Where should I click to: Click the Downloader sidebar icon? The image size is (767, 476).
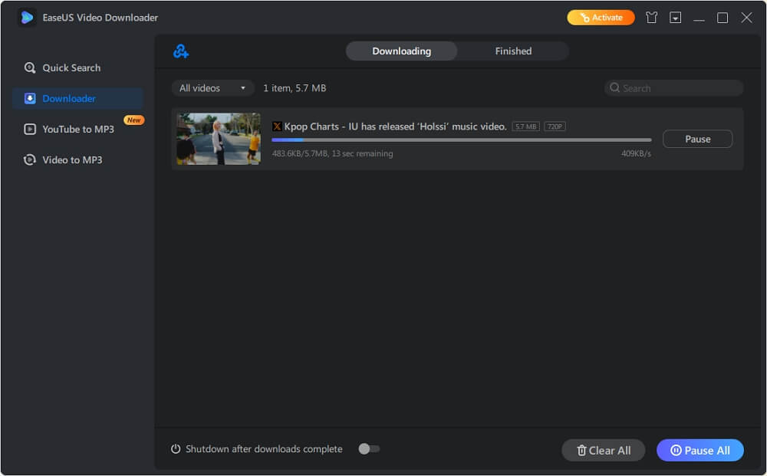(x=30, y=99)
